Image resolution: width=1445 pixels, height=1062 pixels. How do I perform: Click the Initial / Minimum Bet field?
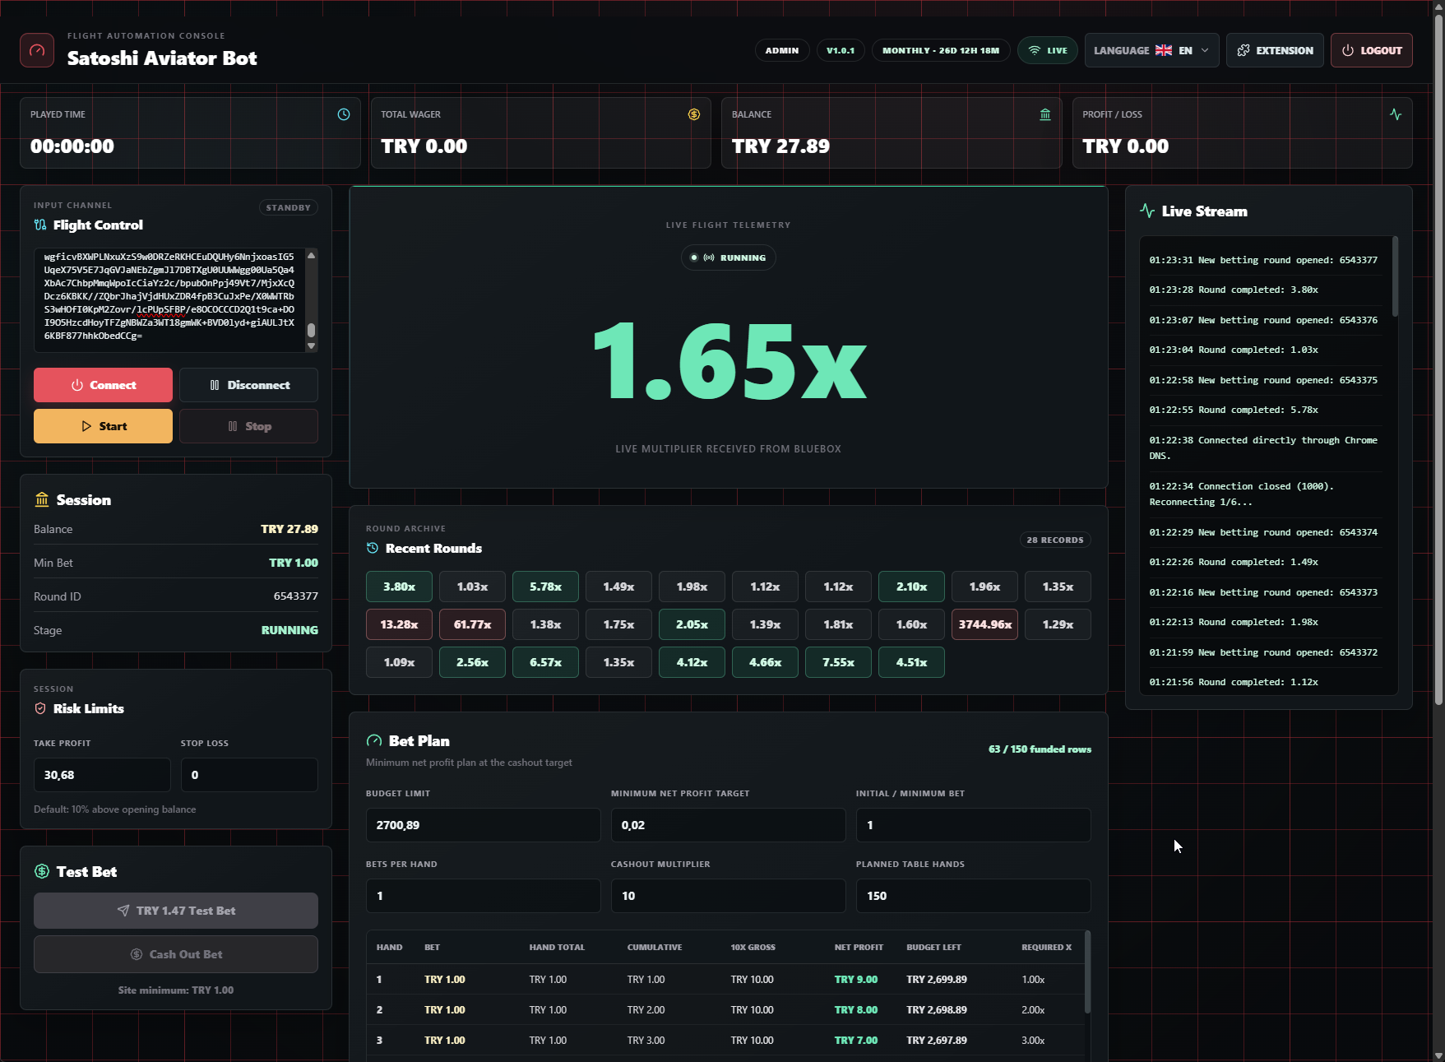974,825
